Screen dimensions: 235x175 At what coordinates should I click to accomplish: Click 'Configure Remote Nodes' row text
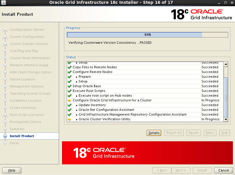(93, 72)
